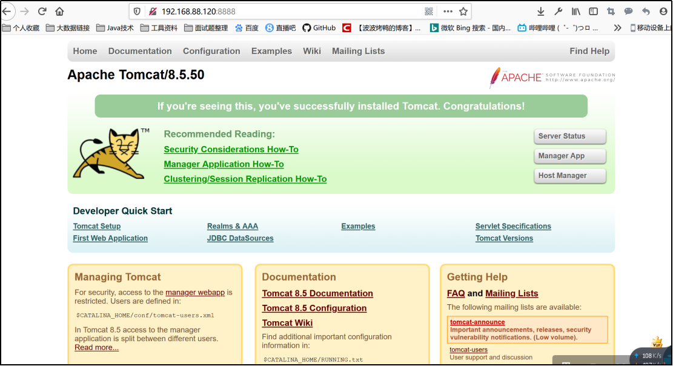Click the Read more... link
The width and height of the screenshot is (673, 366).
[x=96, y=348]
